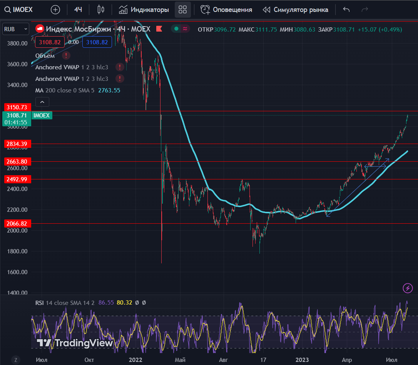Select the RSI 14 close legend

click(x=65, y=303)
